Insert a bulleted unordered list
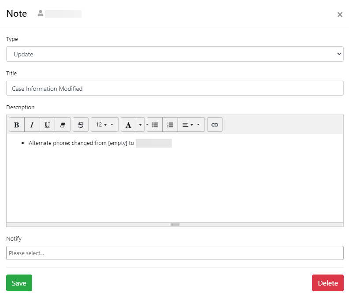Image resolution: width=349 pixels, height=297 pixels. 155,125
